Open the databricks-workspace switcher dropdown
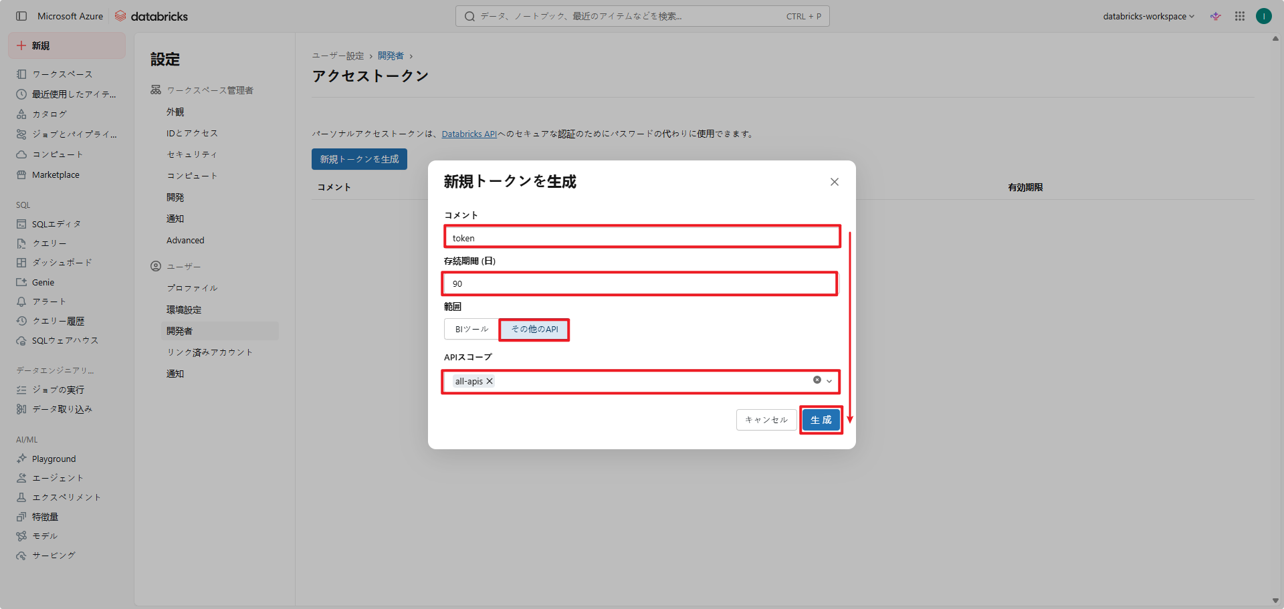 point(1148,16)
